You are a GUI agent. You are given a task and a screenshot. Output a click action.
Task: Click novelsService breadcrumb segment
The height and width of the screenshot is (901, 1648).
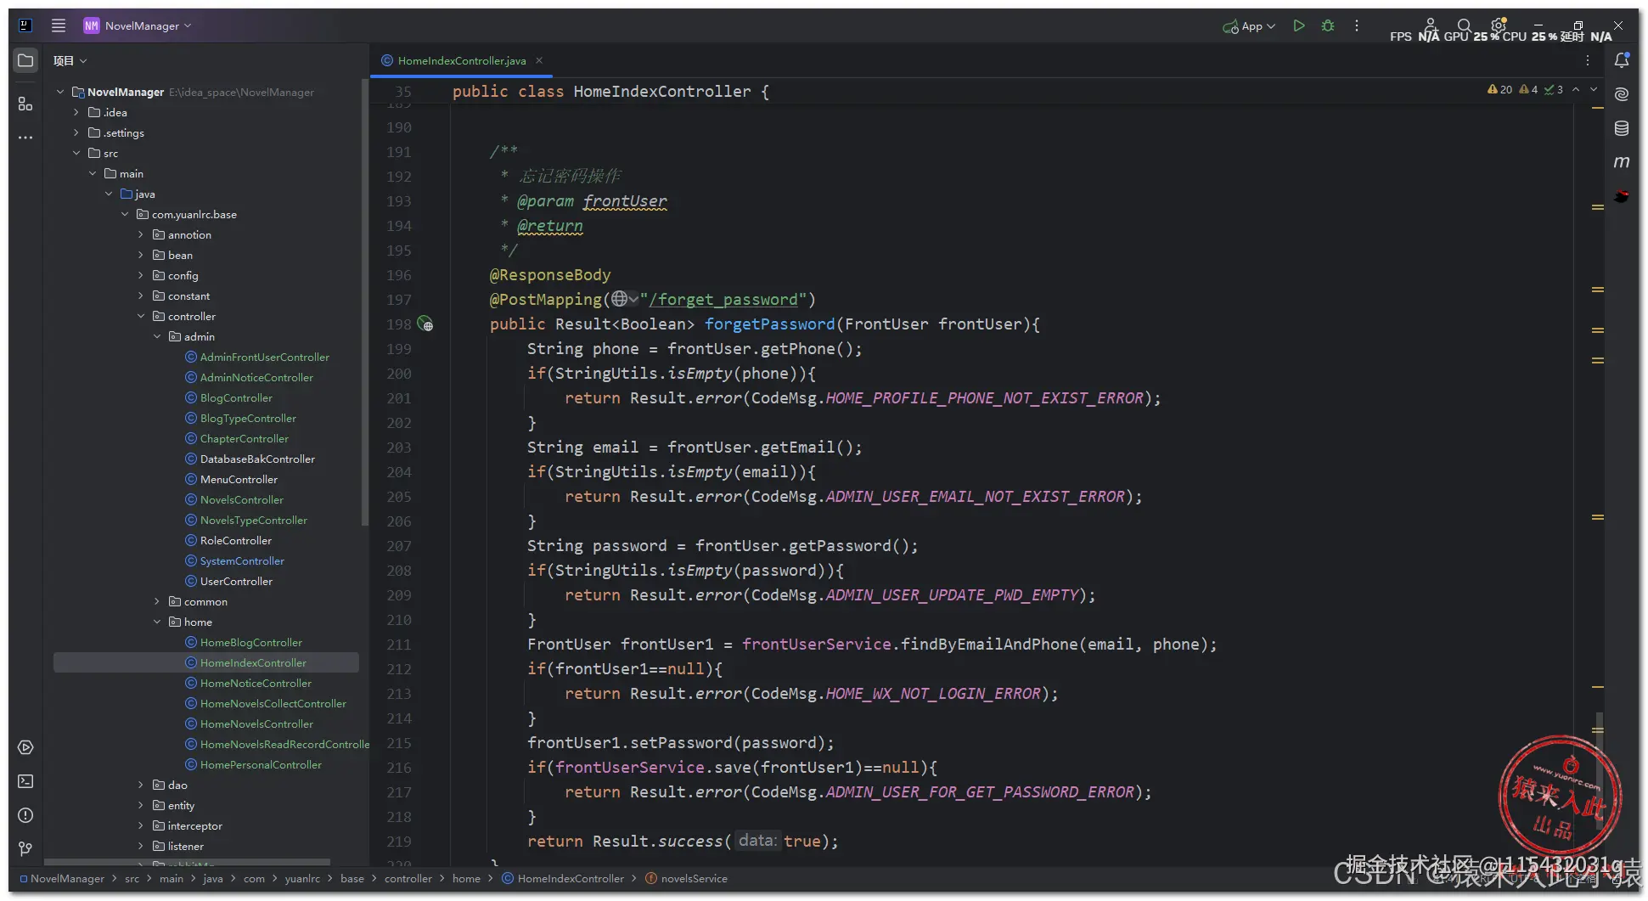(x=694, y=878)
